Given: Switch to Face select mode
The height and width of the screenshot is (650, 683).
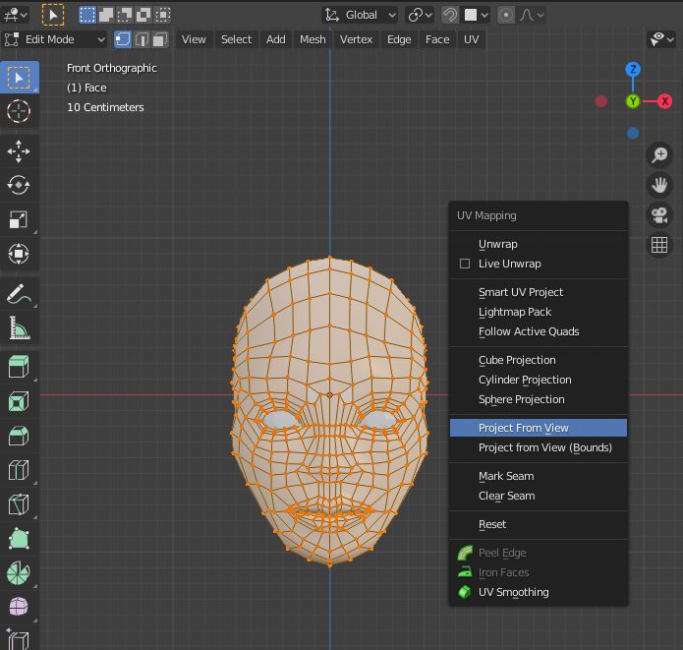Looking at the screenshot, I should pyautogui.click(x=162, y=39).
